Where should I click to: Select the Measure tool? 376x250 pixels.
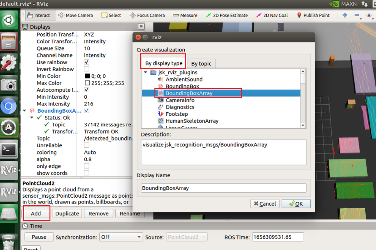(185, 15)
